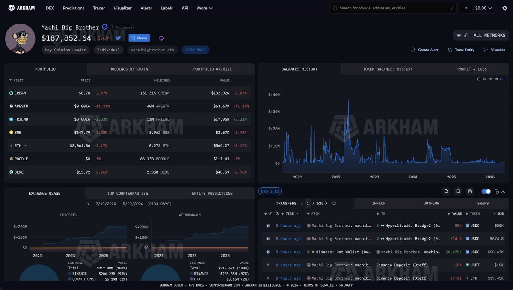Open the More menu in the top navigation
513x290 pixels.
[205, 8]
